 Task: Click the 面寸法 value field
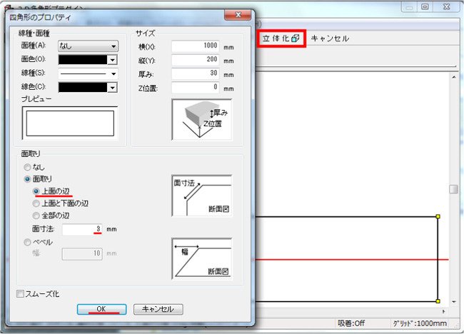pos(82,229)
